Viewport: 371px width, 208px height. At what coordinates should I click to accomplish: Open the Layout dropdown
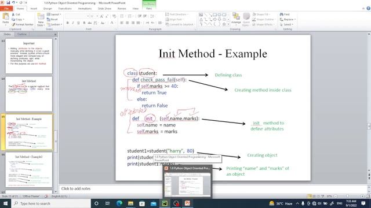pos(54,14)
